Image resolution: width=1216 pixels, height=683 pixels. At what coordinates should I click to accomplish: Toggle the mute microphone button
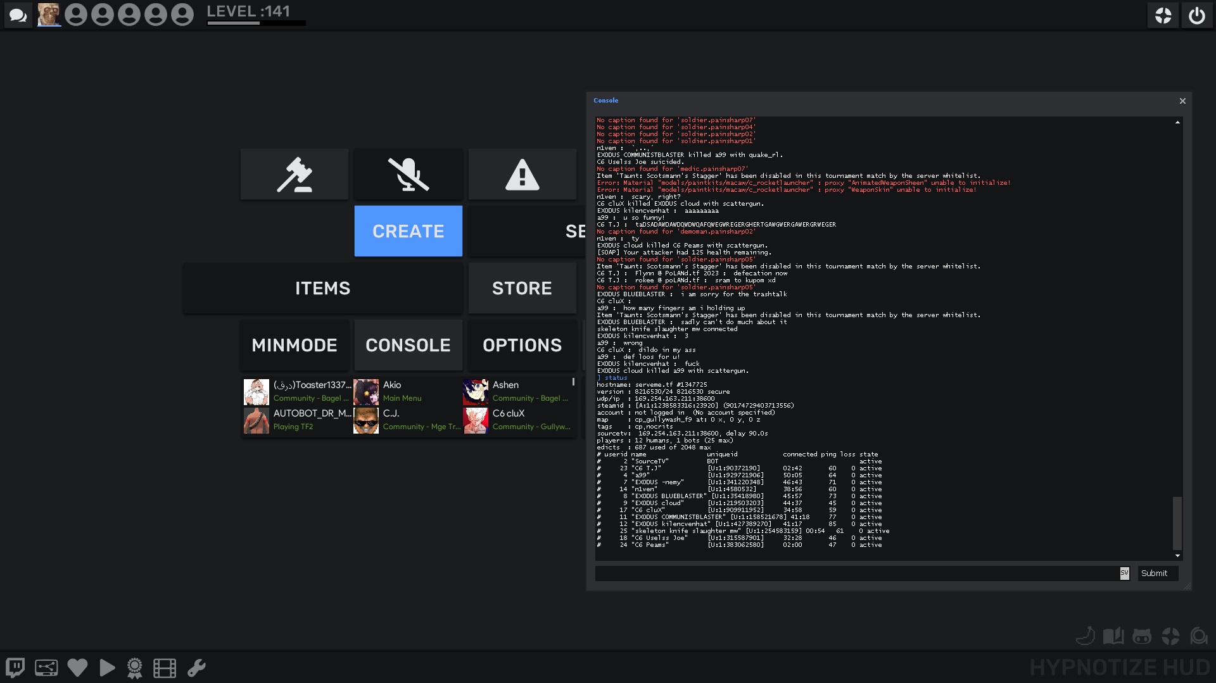(x=408, y=174)
